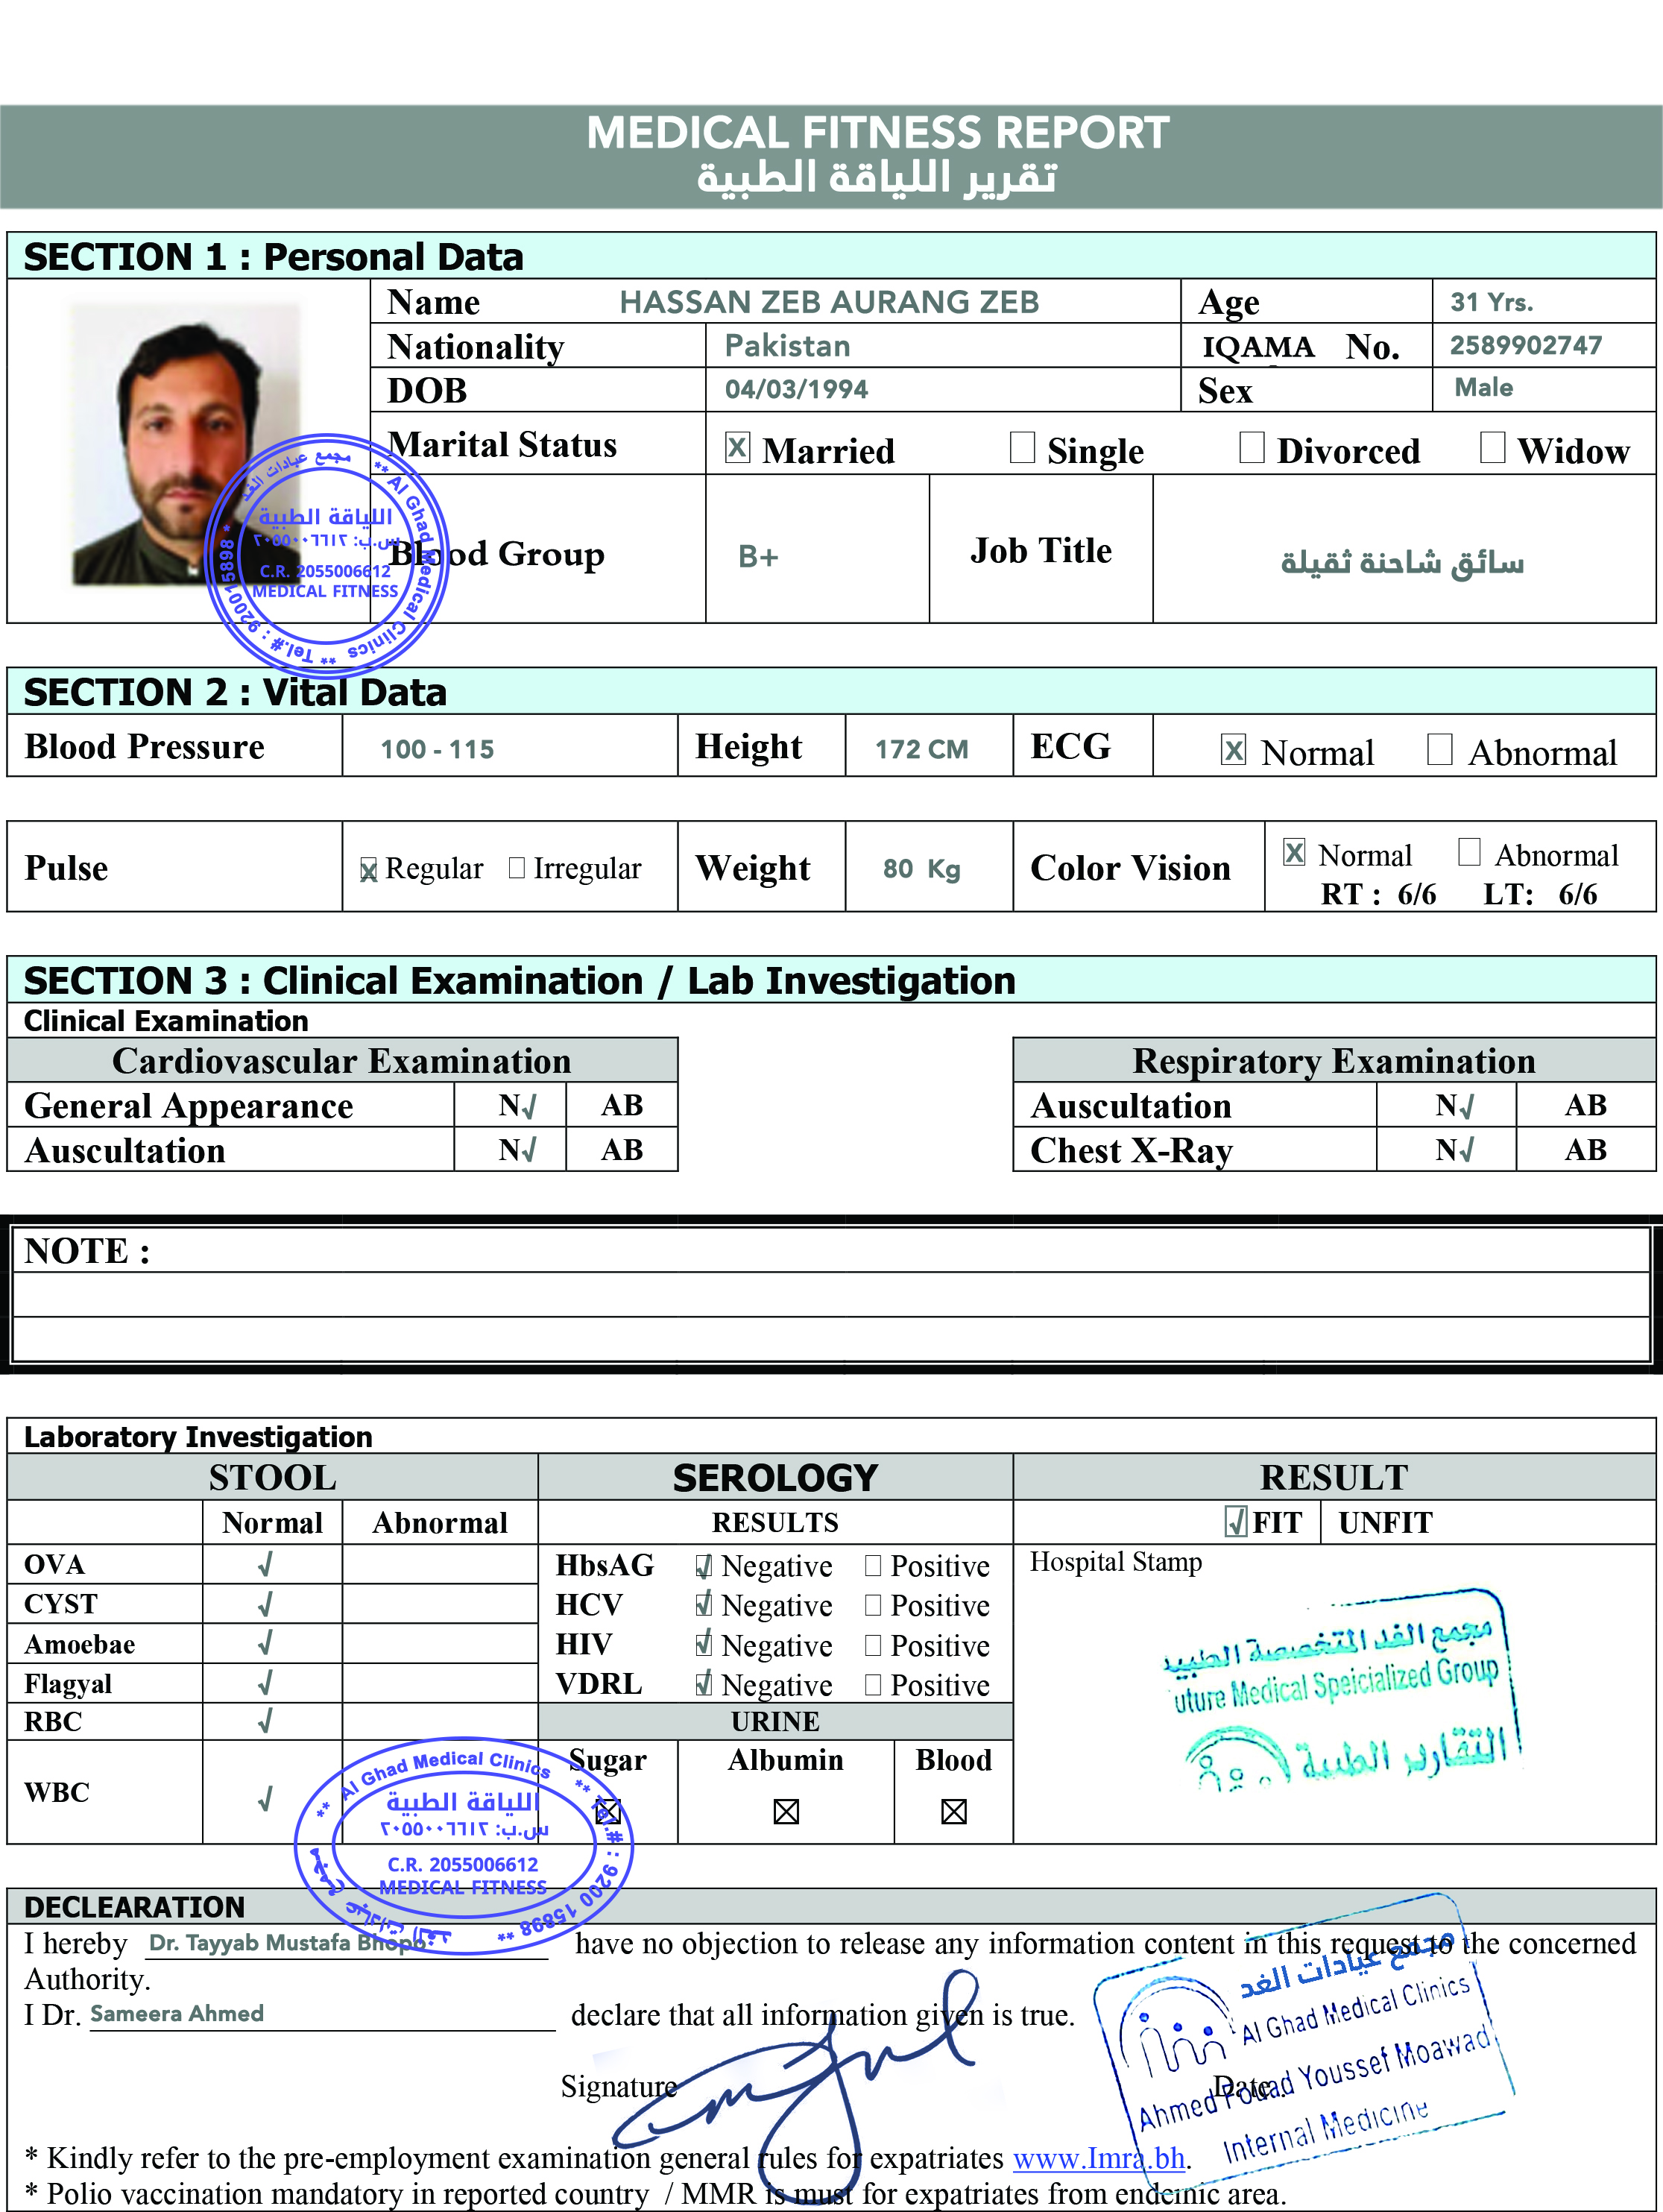Check the Irregular pulse box
Image resolution: width=1663 pixels, height=2212 pixels.
pyautogui.click(x=516, y=867)
